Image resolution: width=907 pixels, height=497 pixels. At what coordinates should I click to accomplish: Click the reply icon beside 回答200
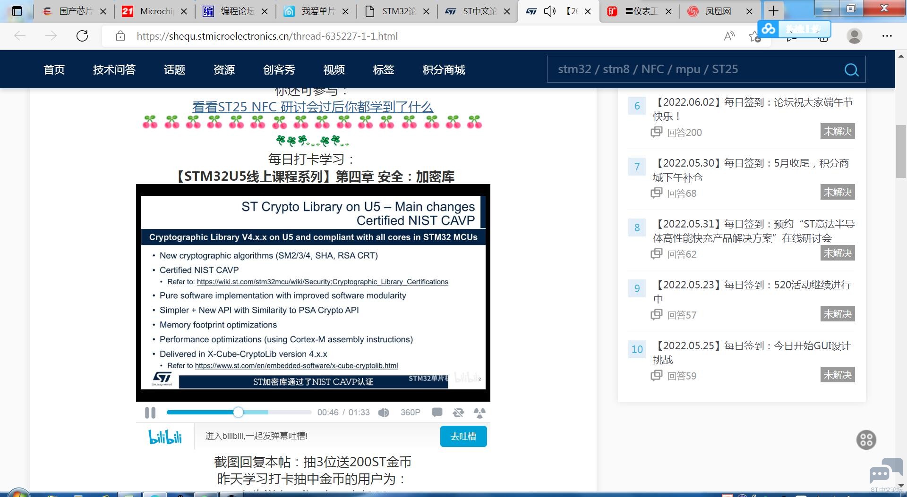[656, 132]
